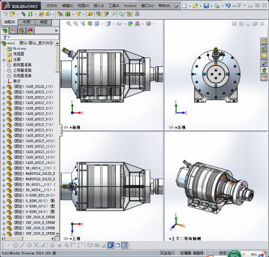Click the 在编辑 装配体 status bar field

[x=192, y=253]
